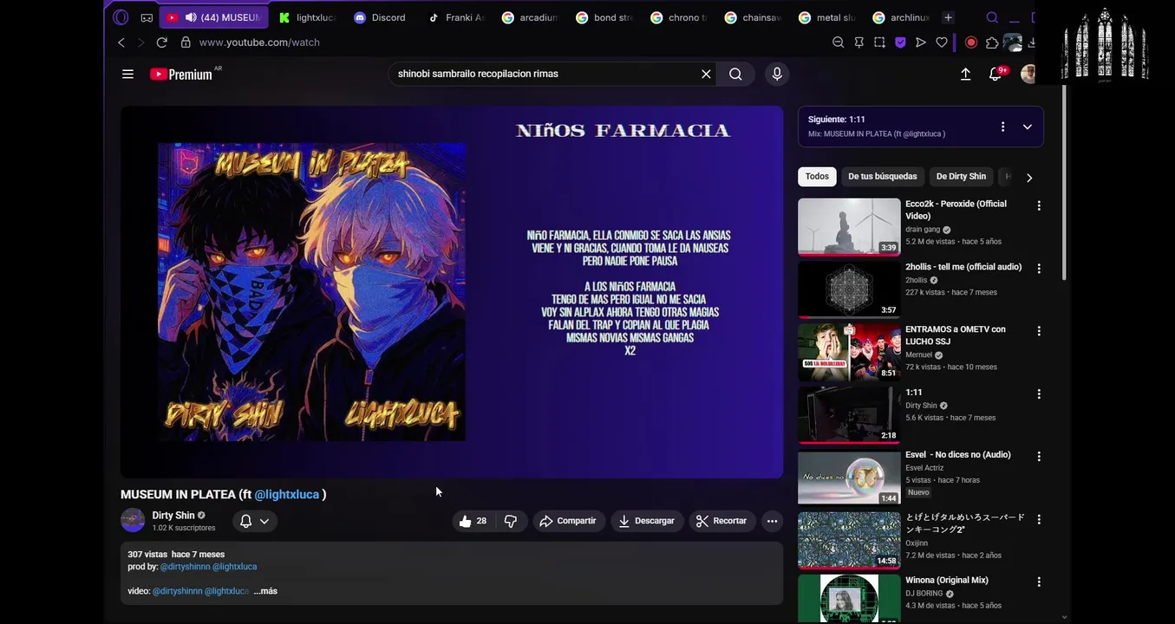This screenshot has width=1175, height=624.
Task: Switch to the bond str Google tab
Action: 605,17
